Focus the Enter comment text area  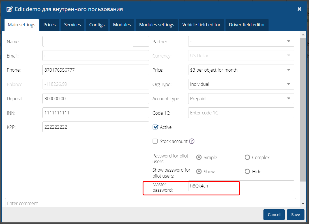(150, 203)
